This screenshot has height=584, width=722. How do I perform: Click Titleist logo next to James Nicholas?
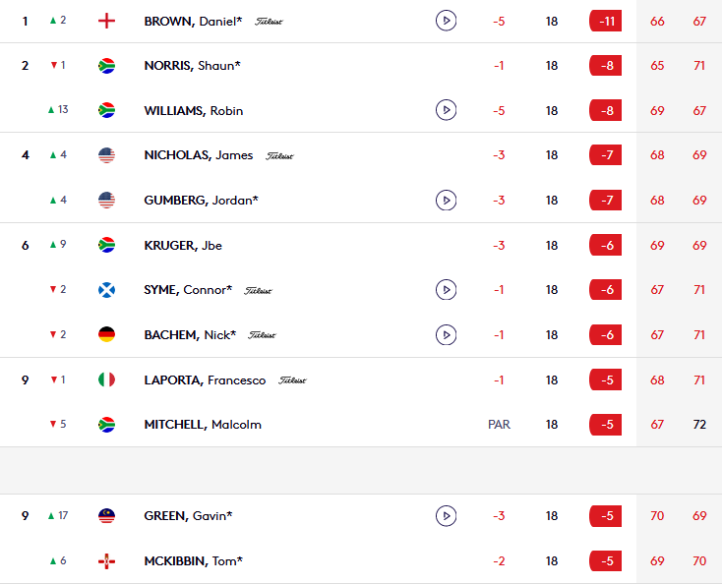coord(279,156)
